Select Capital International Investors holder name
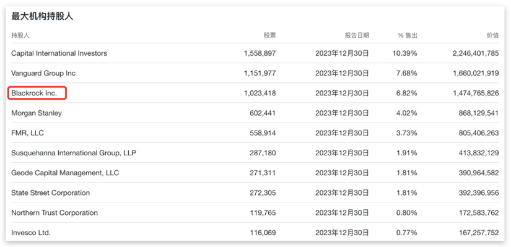 [x=59, y=53]
